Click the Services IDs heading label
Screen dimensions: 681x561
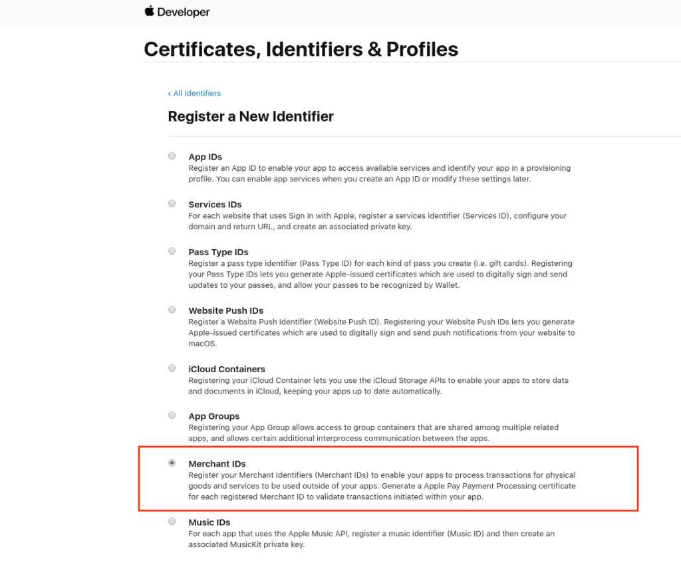pyautogui.click(x=215, y=205)
